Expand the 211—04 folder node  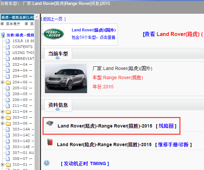[x=2, y=111]
